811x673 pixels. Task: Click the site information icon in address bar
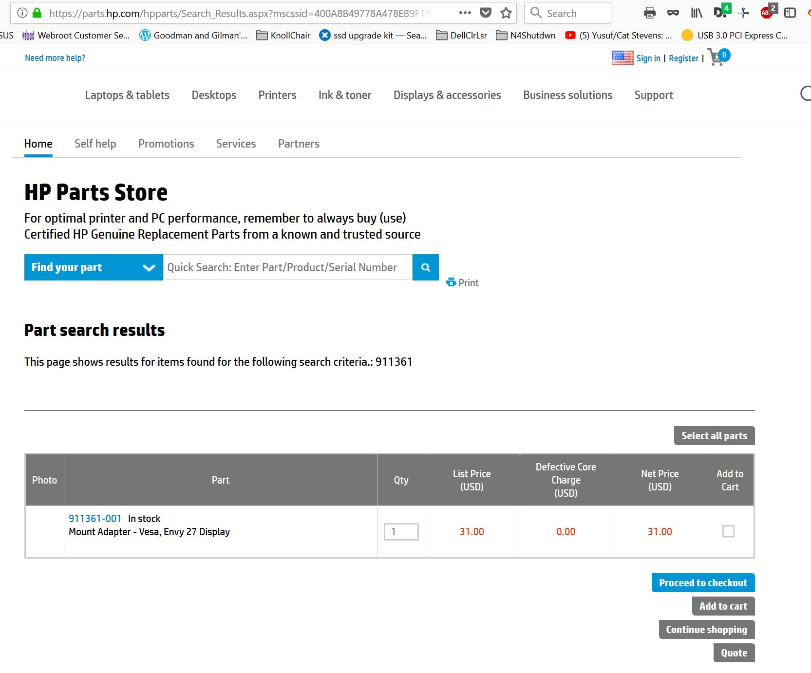tap(22, 13)
